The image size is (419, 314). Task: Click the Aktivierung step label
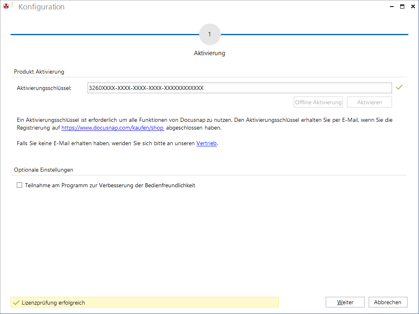[x=209, y=53]
